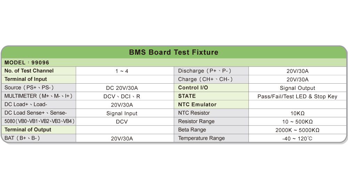Viewport: 348px width, 192px height.
Task: Select the Source (PS+, PS-) row label
Action: coord(29,88)
